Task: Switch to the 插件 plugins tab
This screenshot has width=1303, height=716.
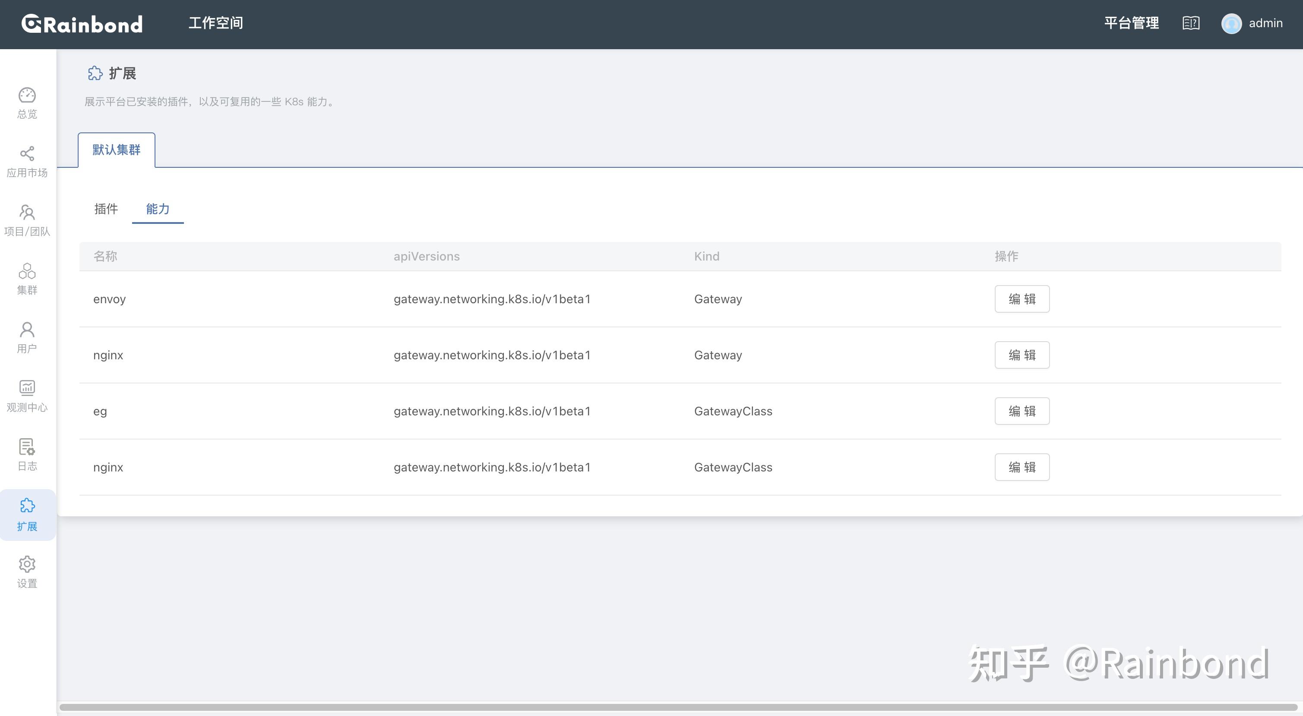Action: coord(106,209)
